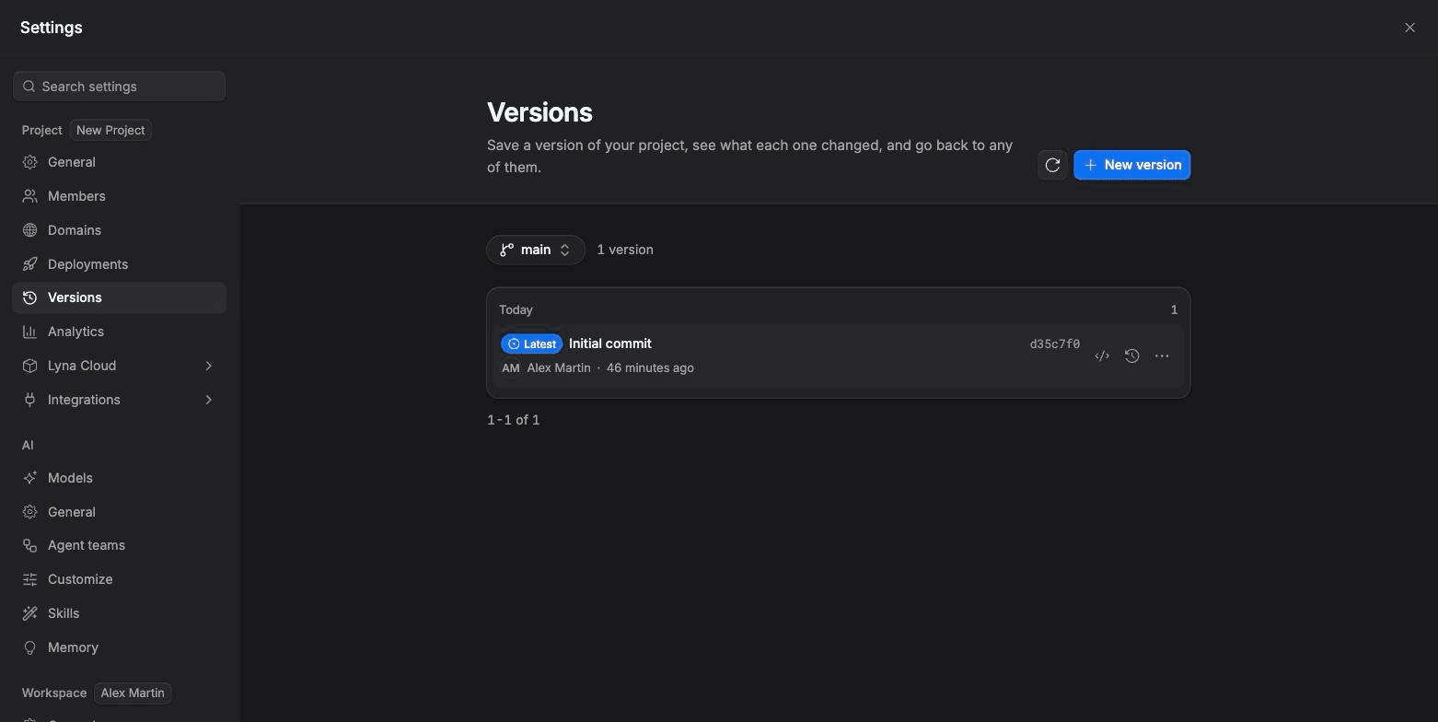Focus the Search settings field

[120, 87]
